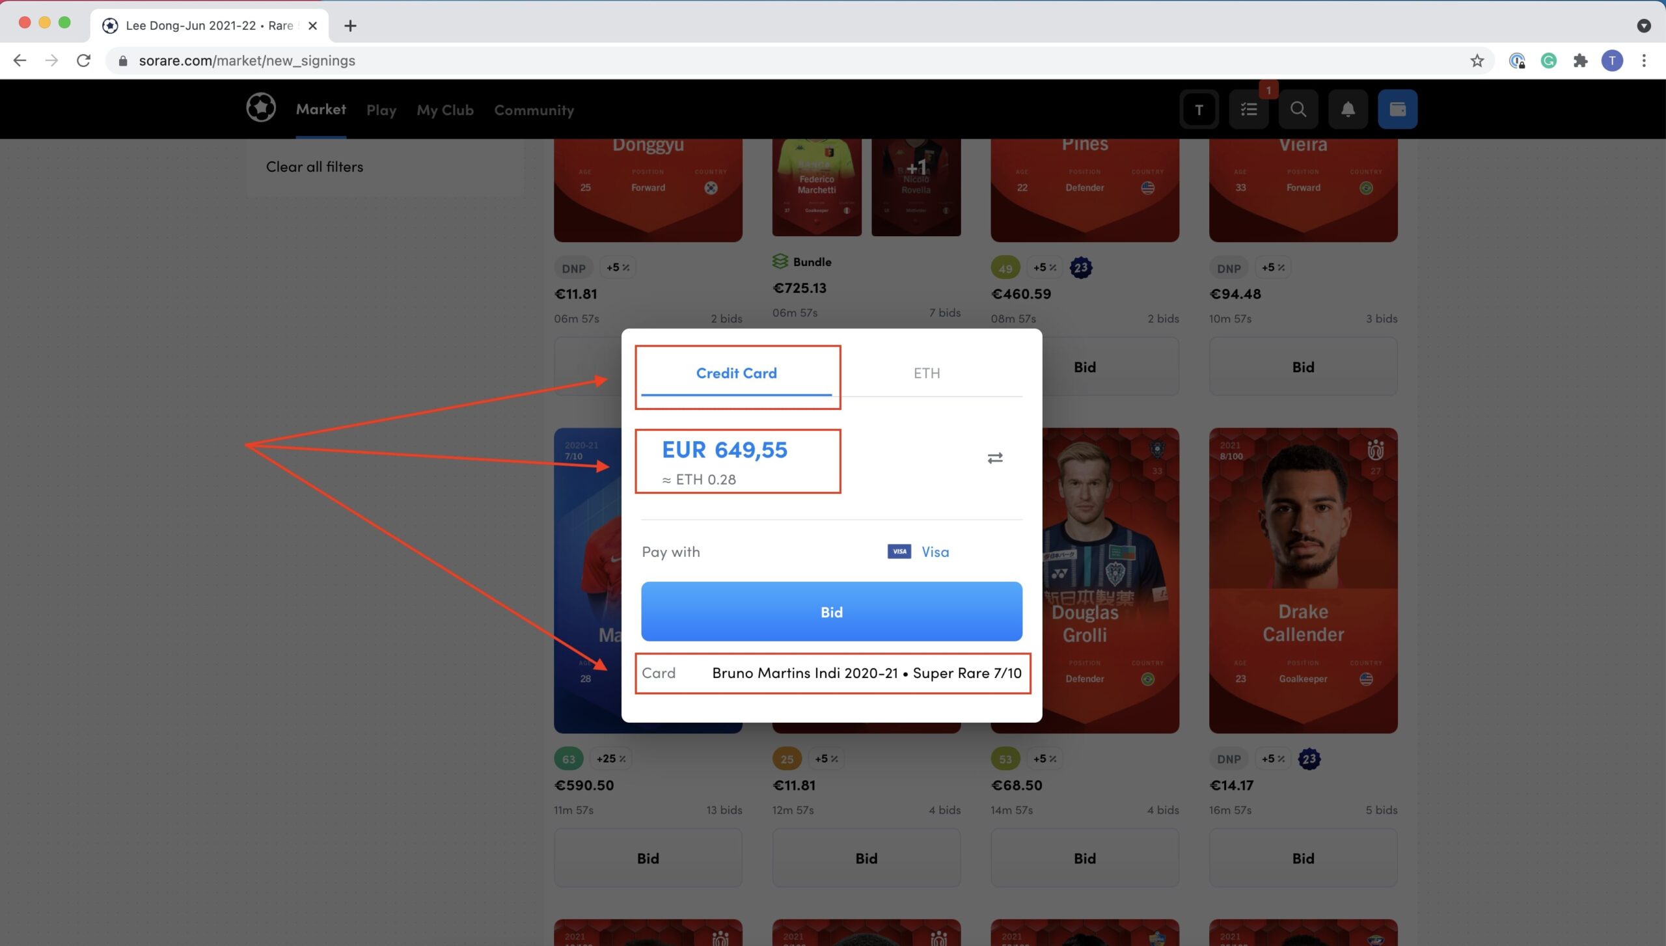The image size is (1666, 946).
Task: Select the Credit Card payment tab
Action: coord(737,372)
